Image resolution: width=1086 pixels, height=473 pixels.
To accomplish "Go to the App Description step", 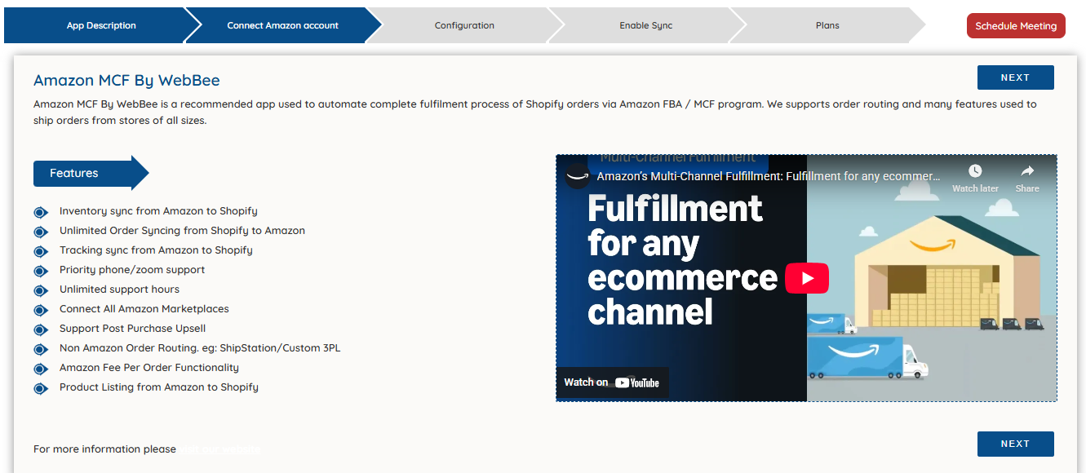I will point(101,25).
